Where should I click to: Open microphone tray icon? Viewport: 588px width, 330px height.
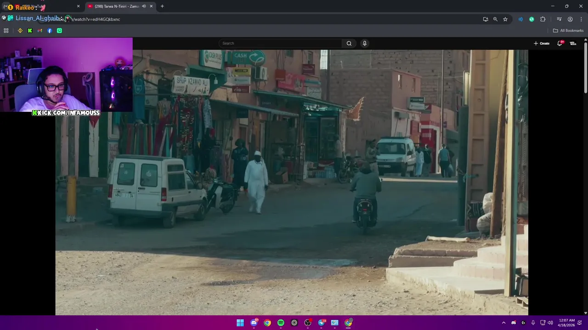pos(533,323)
